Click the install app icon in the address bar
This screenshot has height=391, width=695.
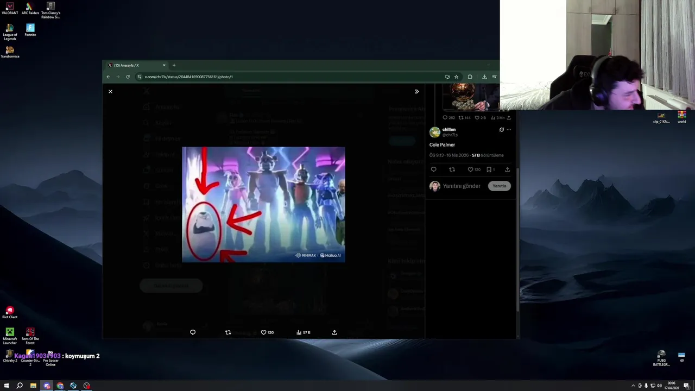[447, 77]
